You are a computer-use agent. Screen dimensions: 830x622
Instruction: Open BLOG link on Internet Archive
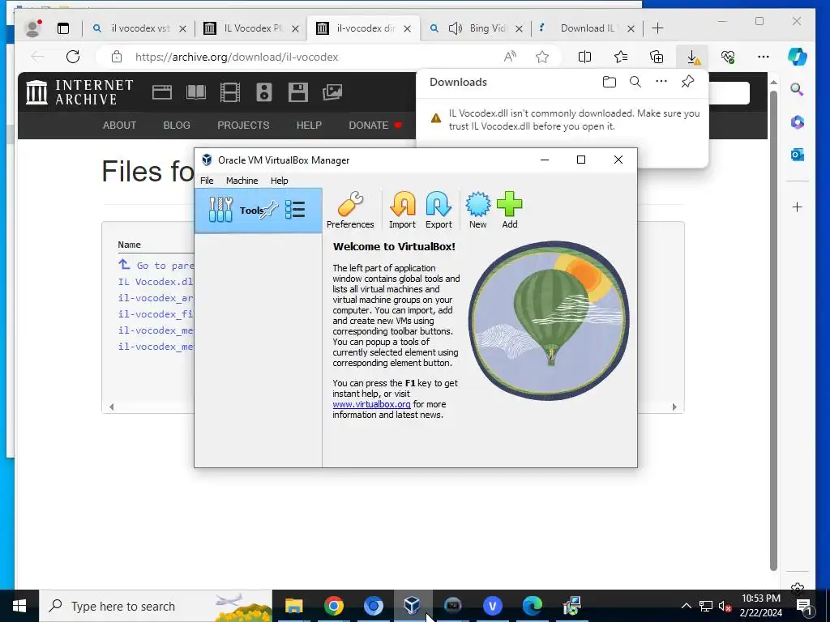176,126
